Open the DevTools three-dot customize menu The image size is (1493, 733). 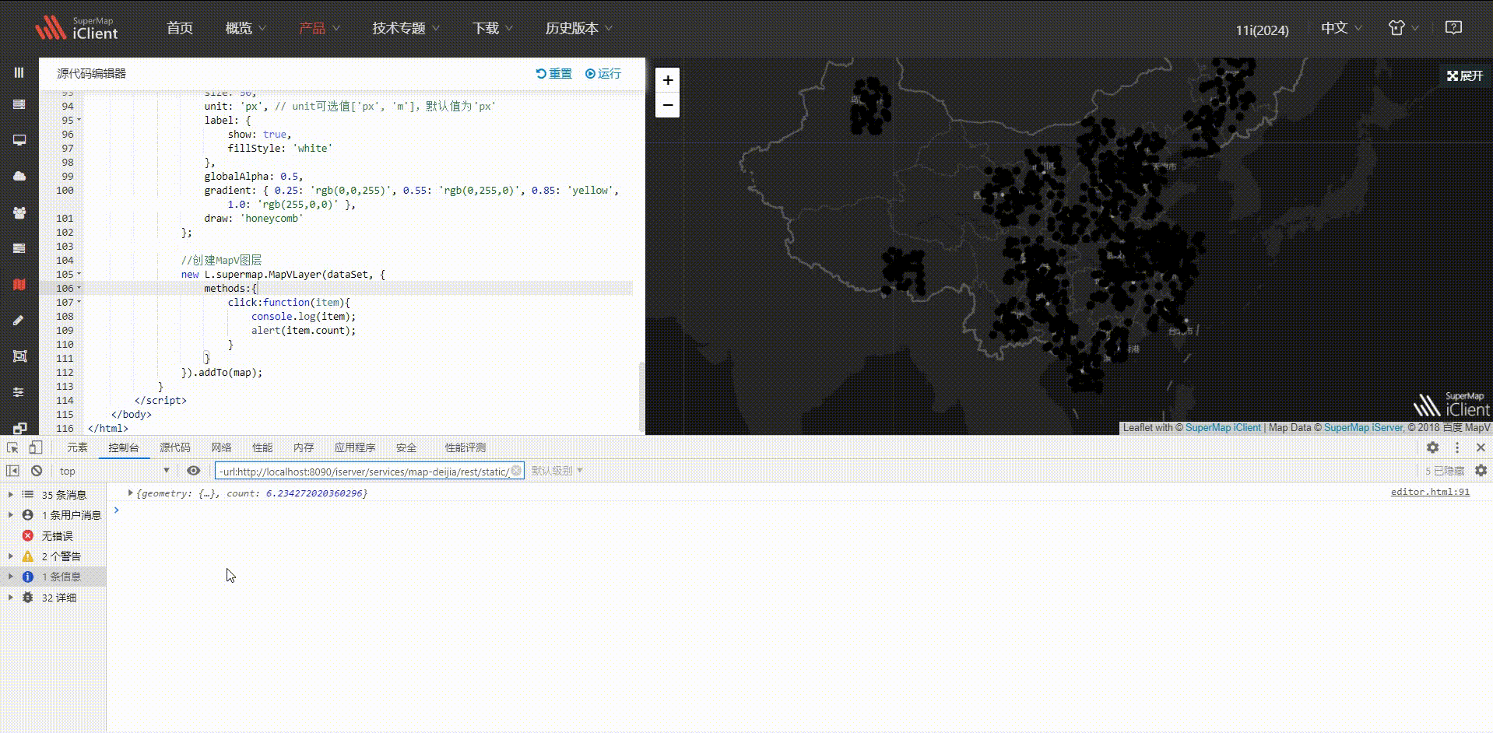pyautogui.click(x=1456, y=447)
